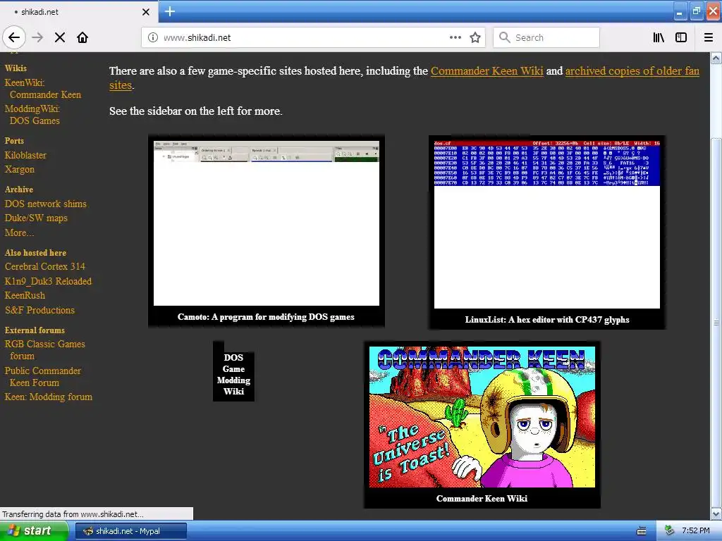Click the network status tray icon
The image size is (722, 541).
point(670,530)
